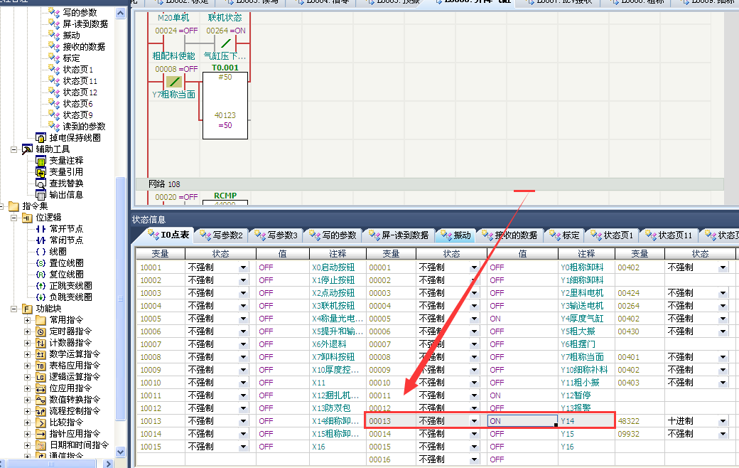
Task: Switch to the 写参数3 tab
Action: point(276,235)
